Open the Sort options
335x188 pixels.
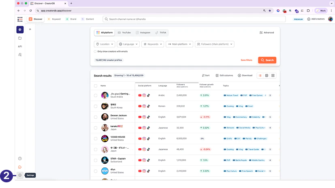coord(206,75)
